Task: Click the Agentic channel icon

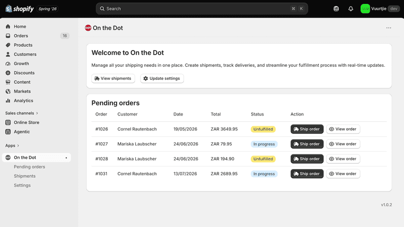Action: (8, 132)
